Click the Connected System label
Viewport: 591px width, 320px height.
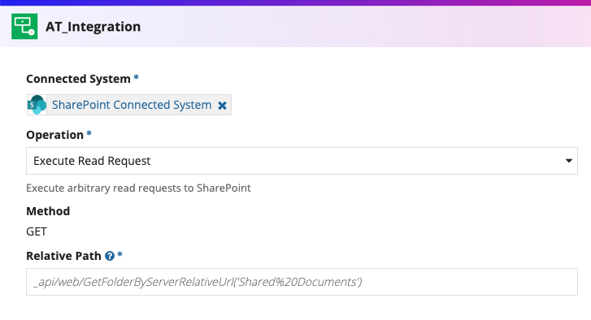[78, 79]
